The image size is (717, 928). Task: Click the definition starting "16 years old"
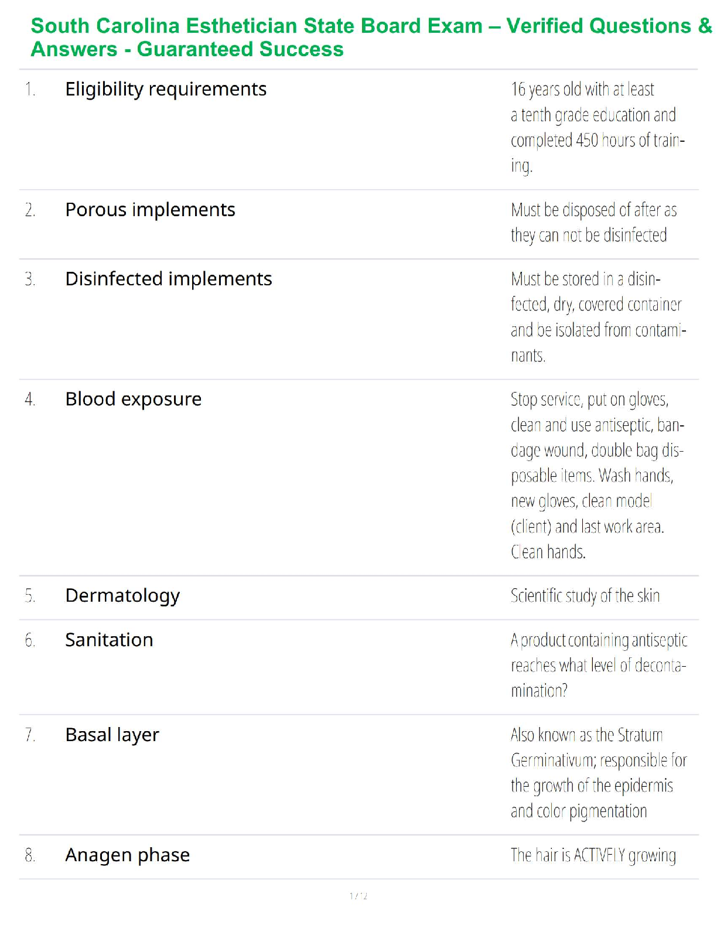click(596, 127)
